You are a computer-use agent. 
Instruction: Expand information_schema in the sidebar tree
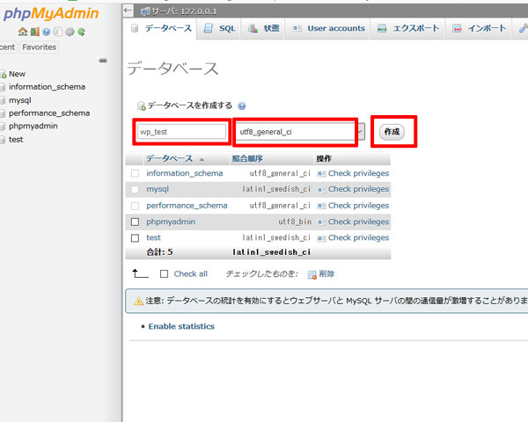click(3, 87)
